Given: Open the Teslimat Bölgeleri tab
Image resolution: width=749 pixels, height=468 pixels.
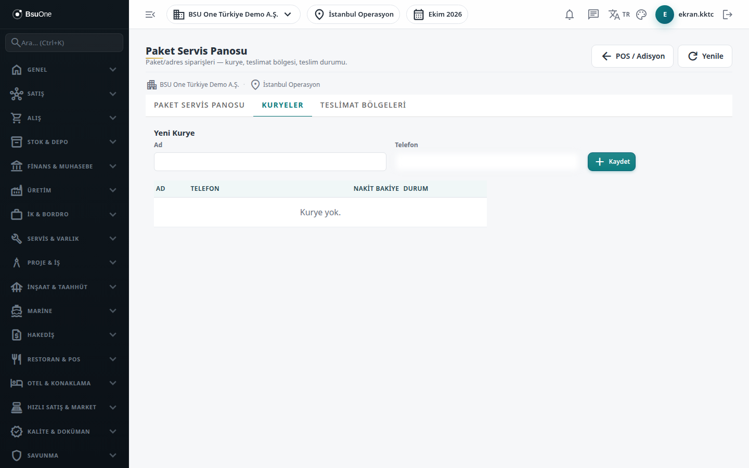Looking at the screenshot, I should click(x=363, y=105).
